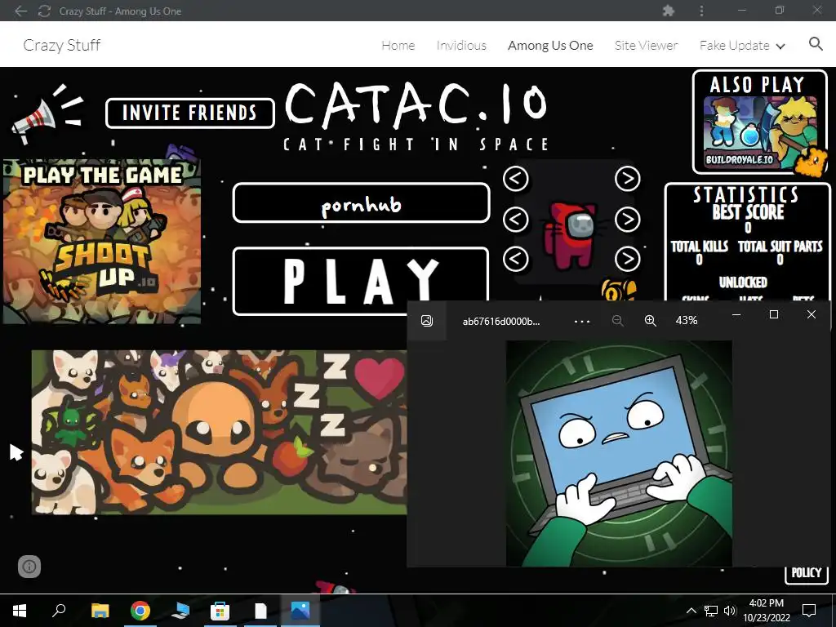Zoom out in the Photos viewer

click(617, 320)
